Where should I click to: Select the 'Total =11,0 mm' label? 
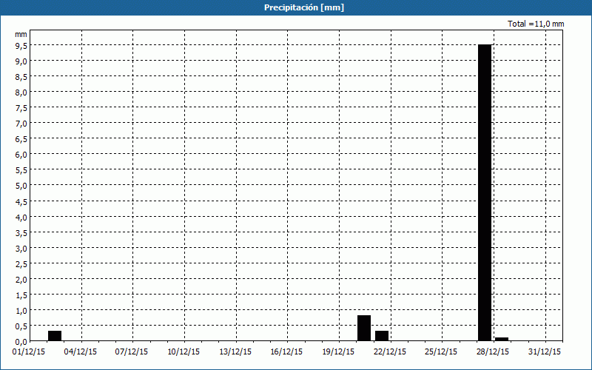pyautogui.click(x=536, y=24)
